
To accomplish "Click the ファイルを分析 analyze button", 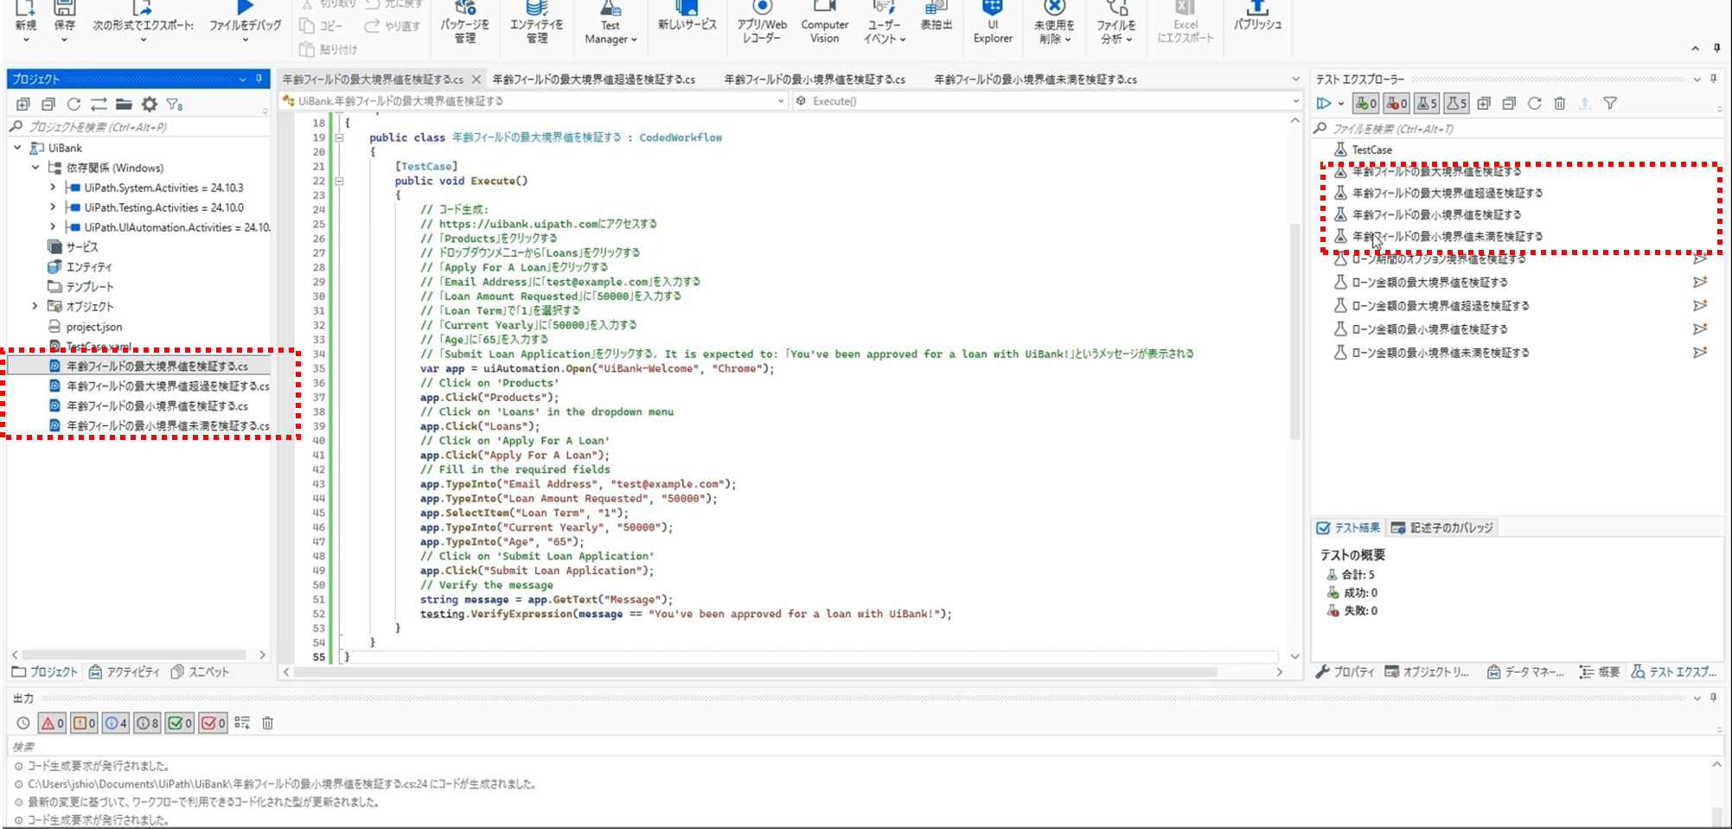I will [1116, 23].
